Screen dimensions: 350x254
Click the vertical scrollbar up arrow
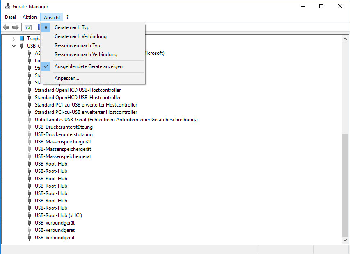[x=345, y=38]
